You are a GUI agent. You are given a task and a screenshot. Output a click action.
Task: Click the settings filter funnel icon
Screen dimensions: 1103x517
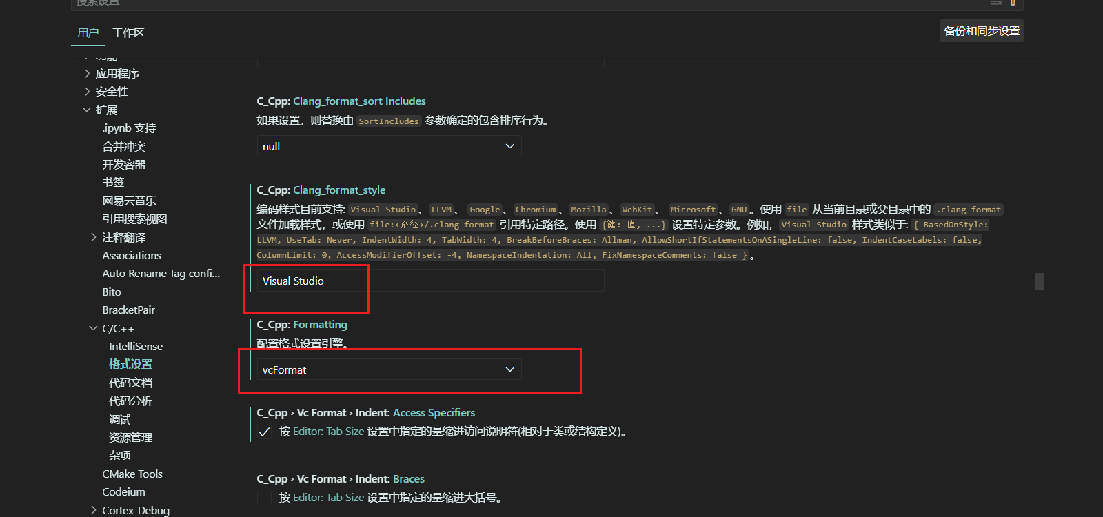1013,3
